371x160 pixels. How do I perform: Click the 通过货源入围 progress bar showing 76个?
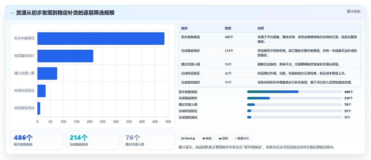(x=295, y=105)
